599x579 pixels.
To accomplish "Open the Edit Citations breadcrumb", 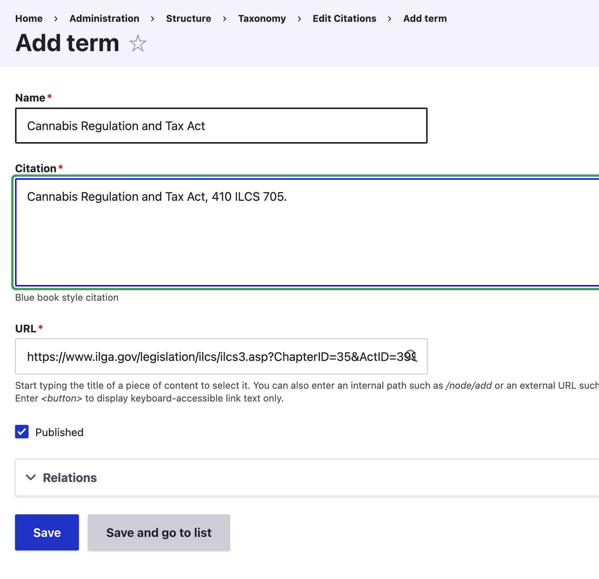I will pyautogui.click(x=345, y=18).
